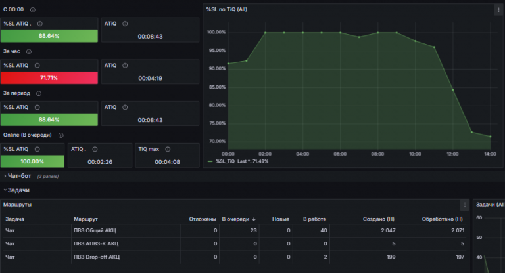Click info icon beside За период heading
The width and height of the screenshot is (505, 273).
coord(39,93)
